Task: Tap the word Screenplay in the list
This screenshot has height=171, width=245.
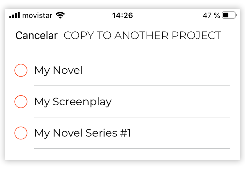Action: pyautogui.click(x=82, y=102)
